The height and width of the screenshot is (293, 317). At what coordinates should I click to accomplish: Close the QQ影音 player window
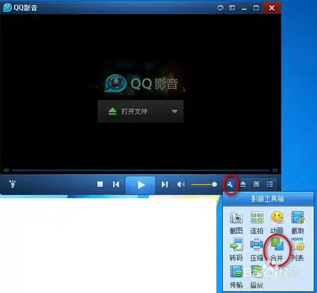[x=272, y=8]
